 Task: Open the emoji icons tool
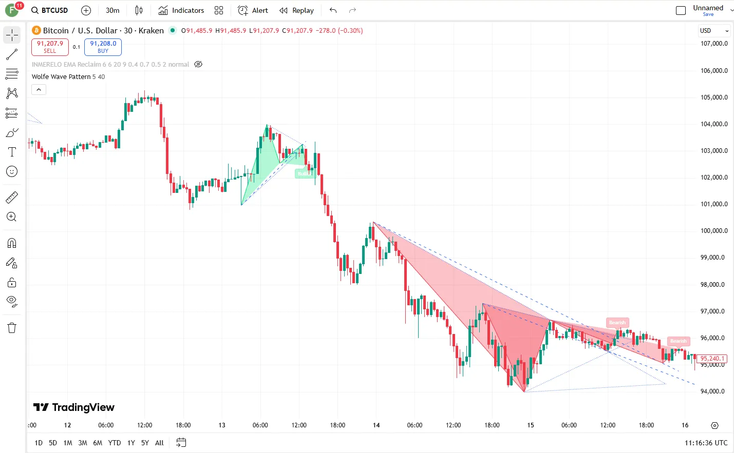coord(12,171)
